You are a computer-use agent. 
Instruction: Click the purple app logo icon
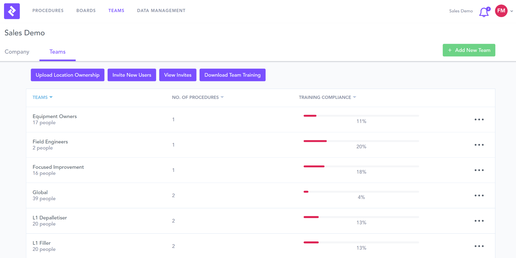(12, 11)
